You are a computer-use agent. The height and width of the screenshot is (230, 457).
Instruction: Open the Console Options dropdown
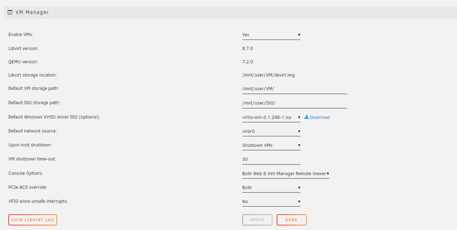pos(286,173)
